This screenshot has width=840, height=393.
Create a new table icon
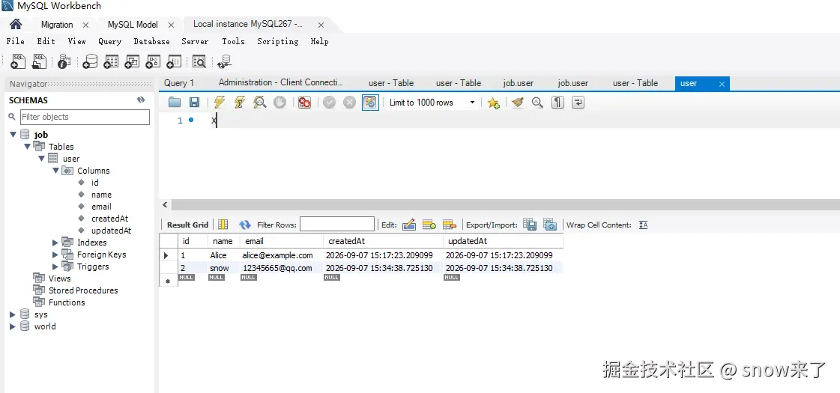(x=111, y=61)
